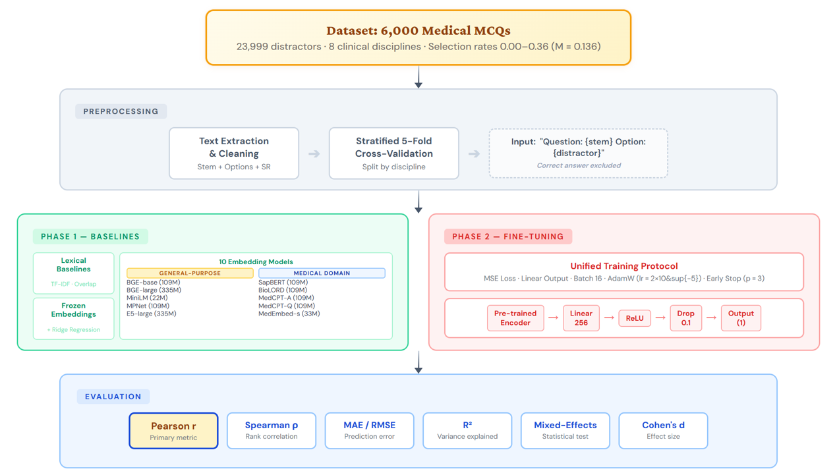Image resolution: width=837 pixels, height=473 pixels.
Task: Click the 'Linear 256' block
Action: (x=581, y=318)
